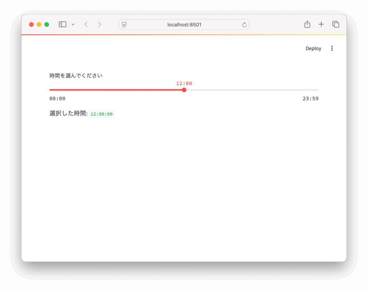Close the Safari window
This screenshot has width=368, height=290.
tap(31, 24)
